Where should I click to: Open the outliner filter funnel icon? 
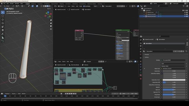[x=184, y=6]
